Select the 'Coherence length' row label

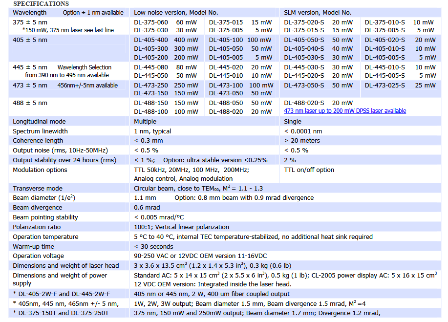tap(38, 141)
